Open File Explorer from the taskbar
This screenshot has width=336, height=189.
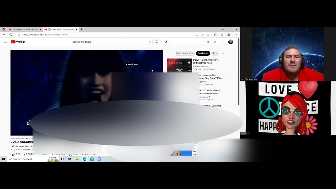tap(77, 159)
